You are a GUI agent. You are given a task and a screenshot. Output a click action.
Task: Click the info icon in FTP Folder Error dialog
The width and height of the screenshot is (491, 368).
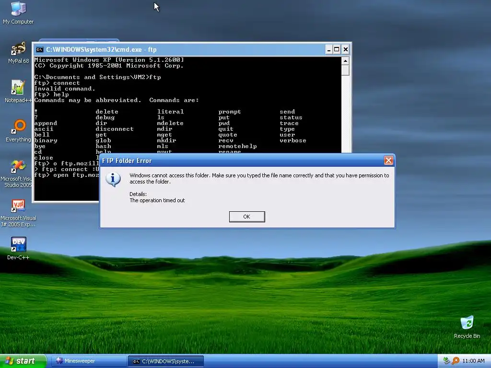tap(113, 179)
